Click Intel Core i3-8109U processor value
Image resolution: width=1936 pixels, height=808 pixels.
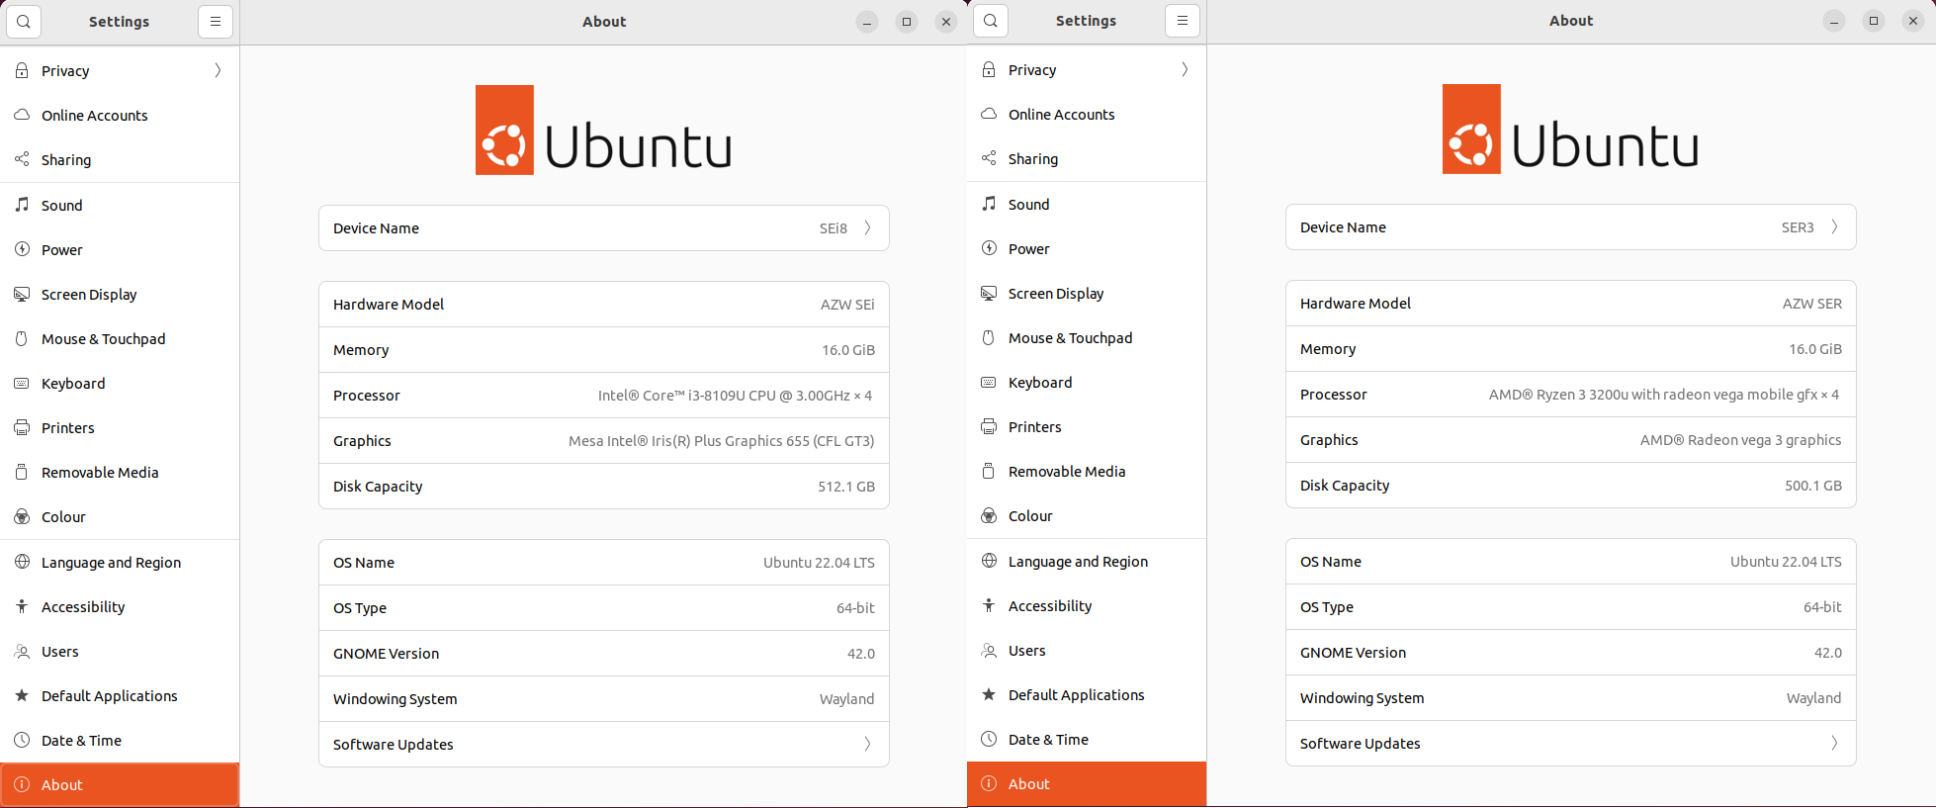(x=736, y=396)
